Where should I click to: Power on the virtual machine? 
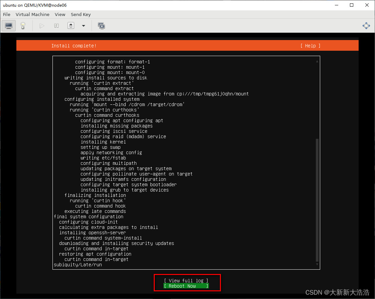[42, 26]
